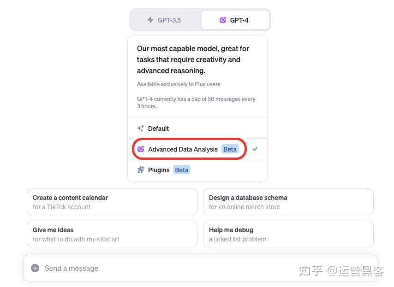The height and width of the screenshot is (287, 394).
Task: Click the lightning bolt icon beside GPT-3.5
Action: tap(150, 20)
